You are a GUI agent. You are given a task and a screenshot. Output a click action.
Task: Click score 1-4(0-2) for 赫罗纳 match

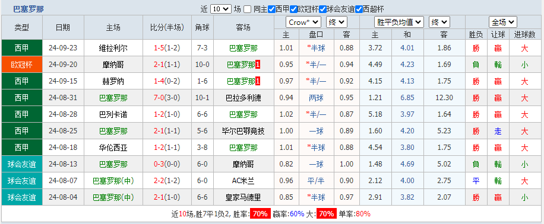click(167, 81)
